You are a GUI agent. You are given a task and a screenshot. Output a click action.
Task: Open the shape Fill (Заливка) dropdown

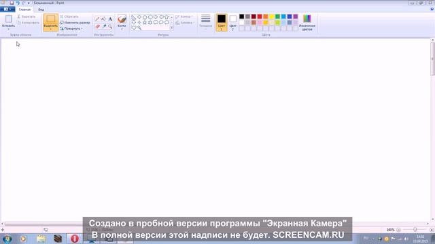pyautogui.click(x=186, y=22)
